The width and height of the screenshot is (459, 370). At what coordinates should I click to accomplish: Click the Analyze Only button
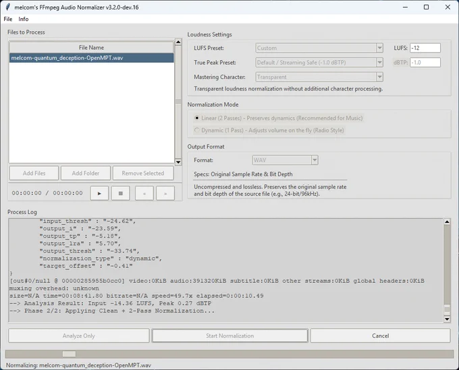(x=79, y=336)
